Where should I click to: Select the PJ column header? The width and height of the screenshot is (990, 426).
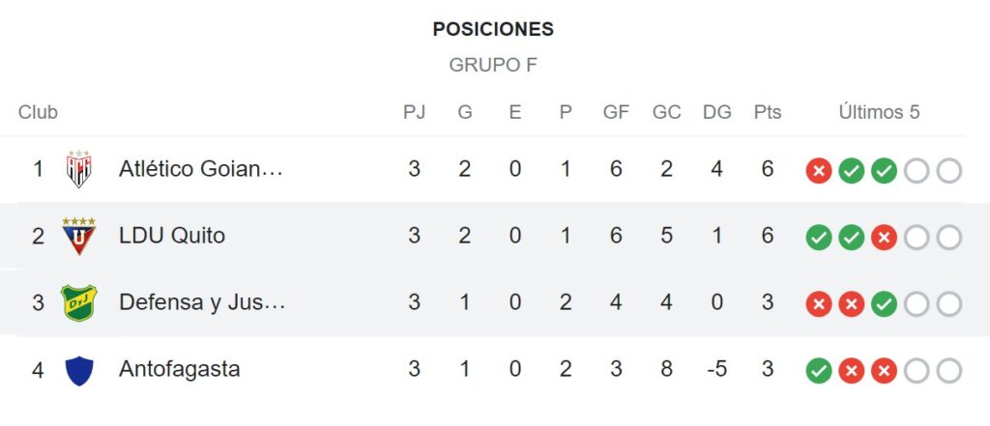(414, 112)
